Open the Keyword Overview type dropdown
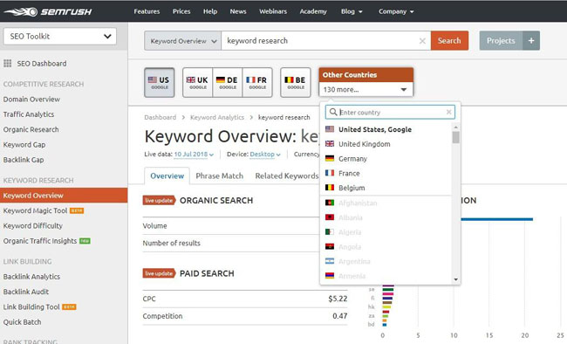Screen dimensions: 567x344 [183, 41]
